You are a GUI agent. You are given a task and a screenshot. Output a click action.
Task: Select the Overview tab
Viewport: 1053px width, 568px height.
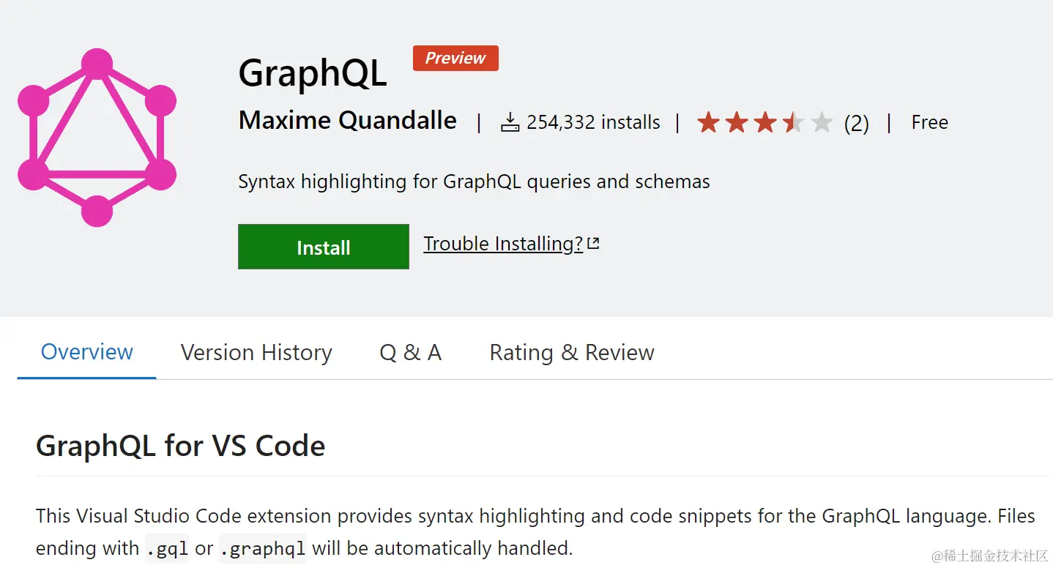coord(86,352)
